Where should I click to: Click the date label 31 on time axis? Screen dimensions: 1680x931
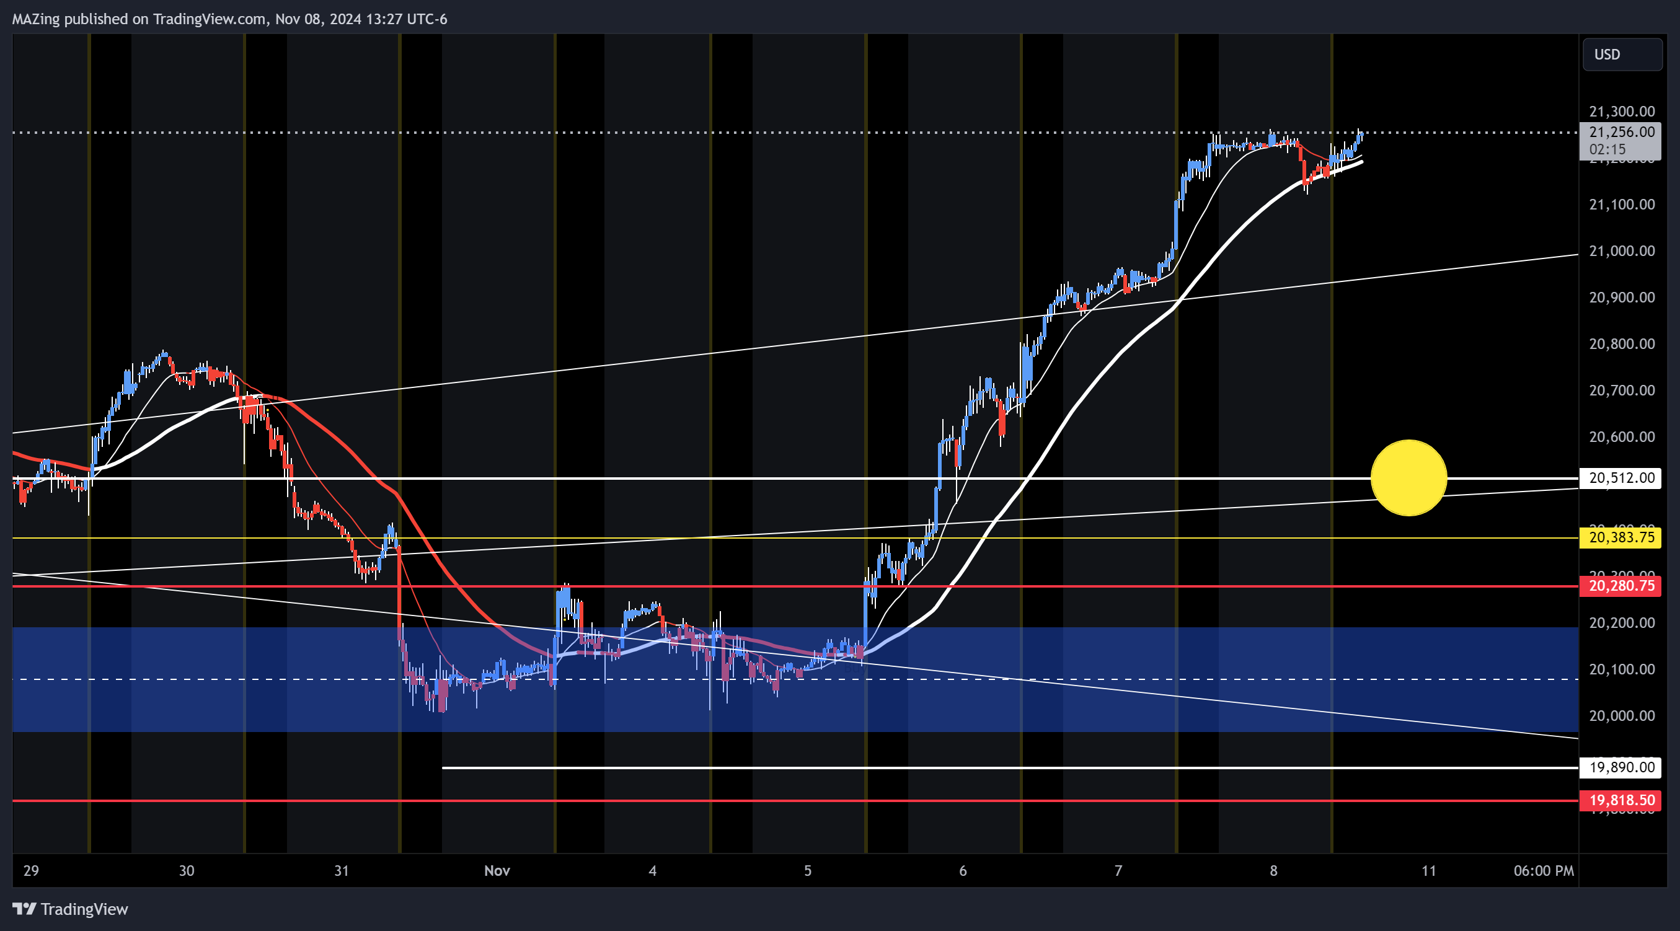[x=342, y=870]
